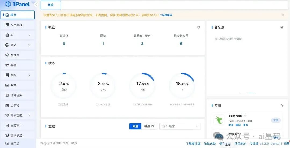The image size is (290, 148).
Task: Open the 工具箱 toolbox icon in the sidebar
Action: tap(7, 105)
